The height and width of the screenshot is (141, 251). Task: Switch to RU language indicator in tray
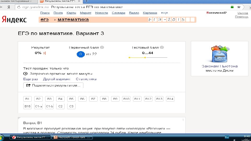pyautogui.click(x=227, y=137)
